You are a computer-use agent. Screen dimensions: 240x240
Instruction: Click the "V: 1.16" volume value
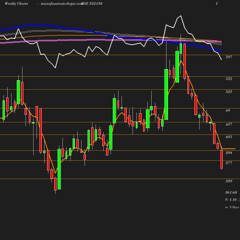coord(231,200)
